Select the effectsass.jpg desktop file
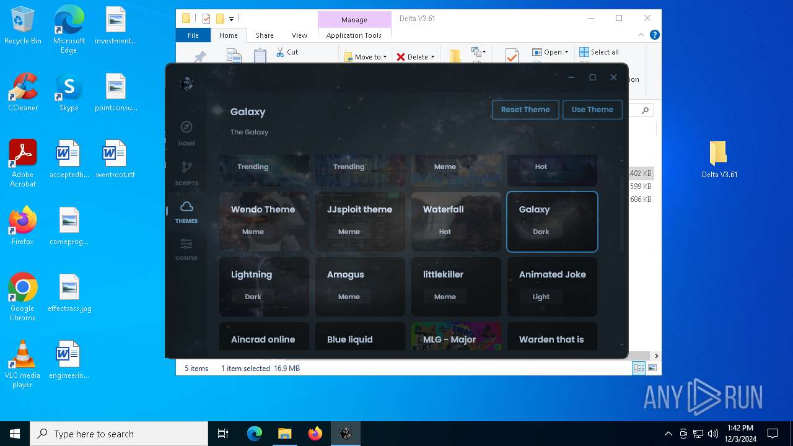This screenshot has width=793, height=446. click(x=69, y=294)
